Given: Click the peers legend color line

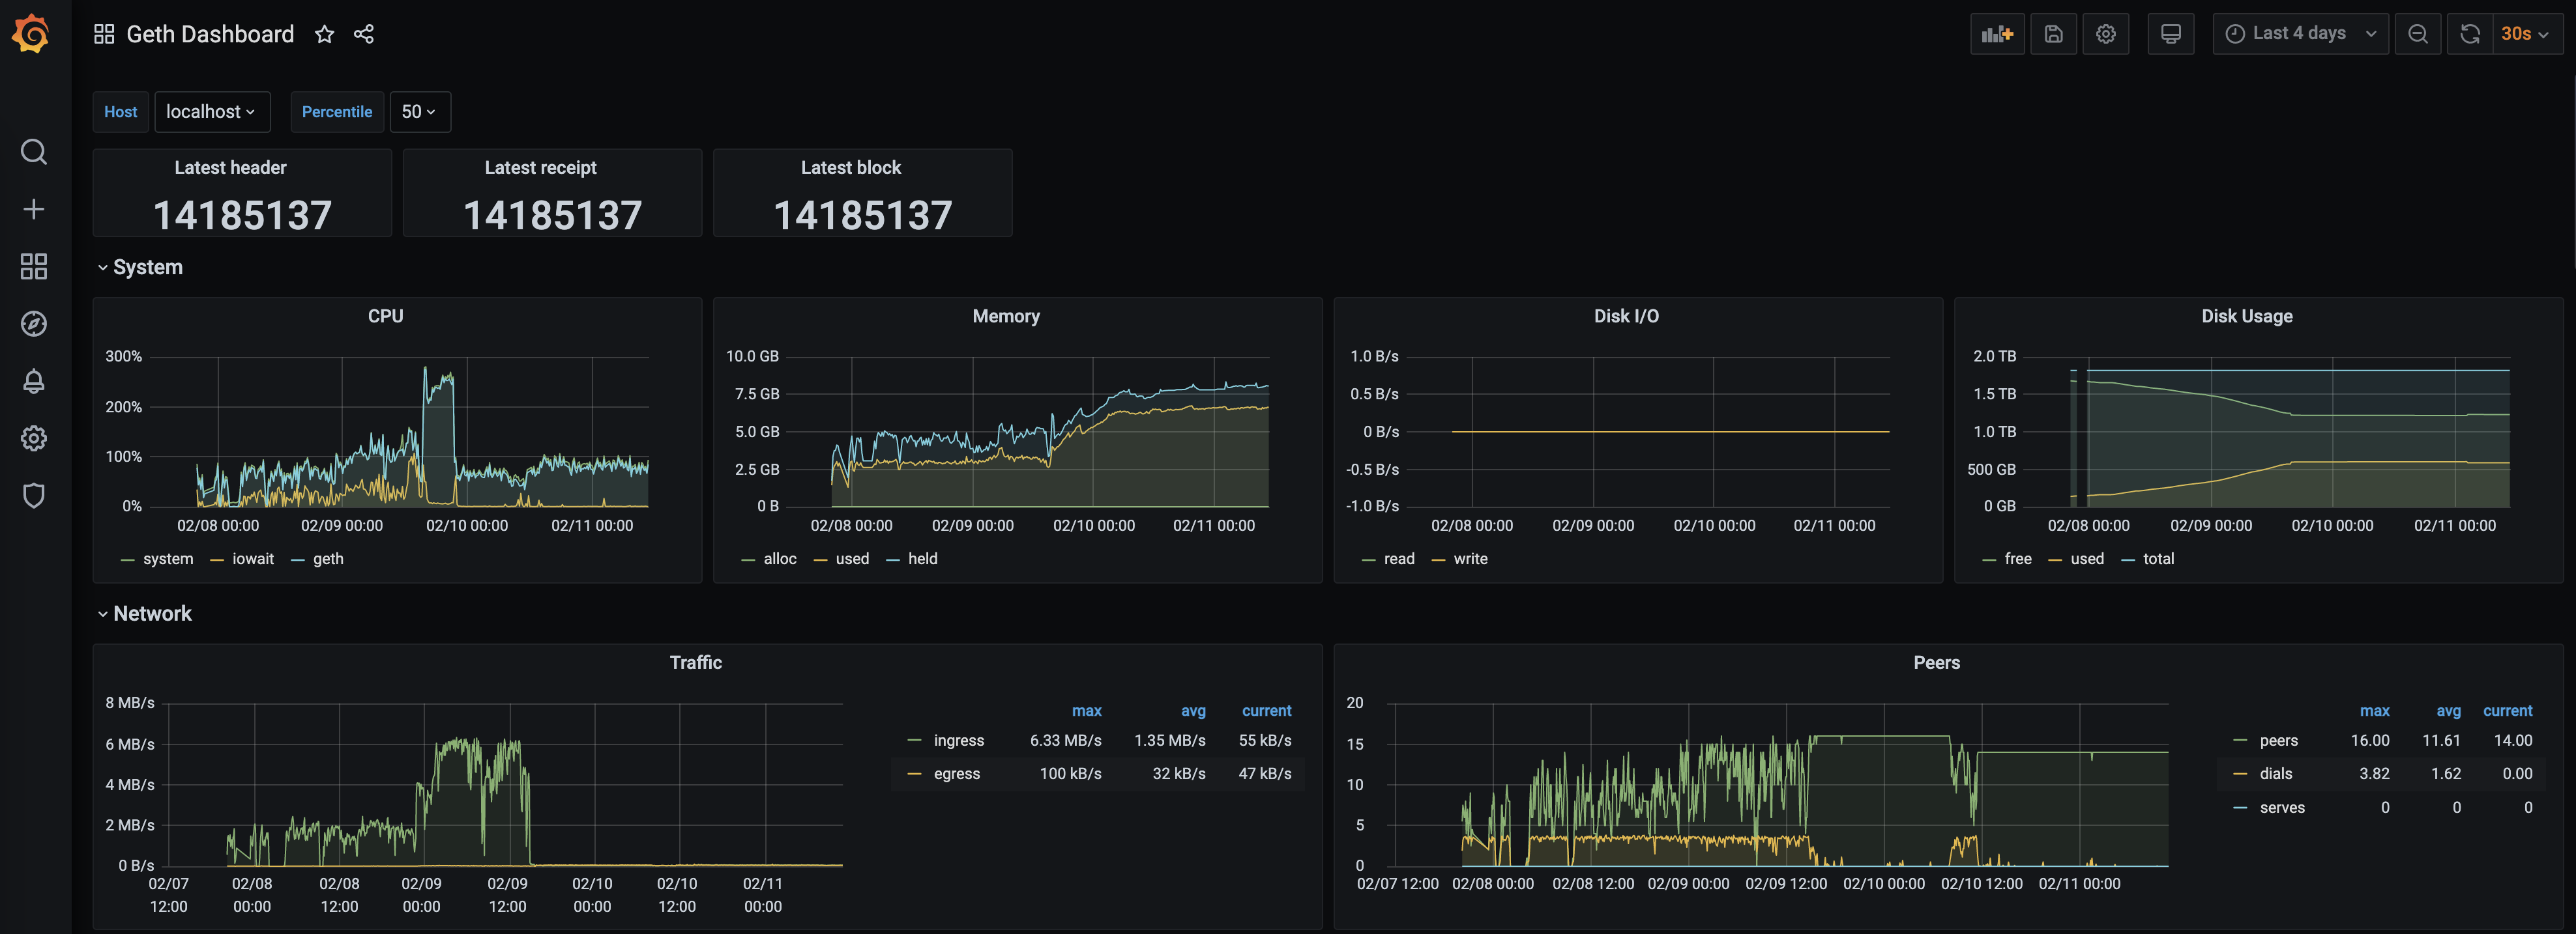Looking at the screenshot, I should [x=2240, y=740].
